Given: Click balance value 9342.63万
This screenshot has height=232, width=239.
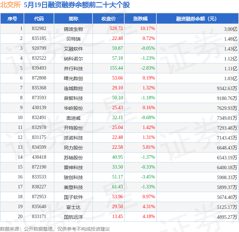Looking at the screenshot, I should tap(227, 88).
